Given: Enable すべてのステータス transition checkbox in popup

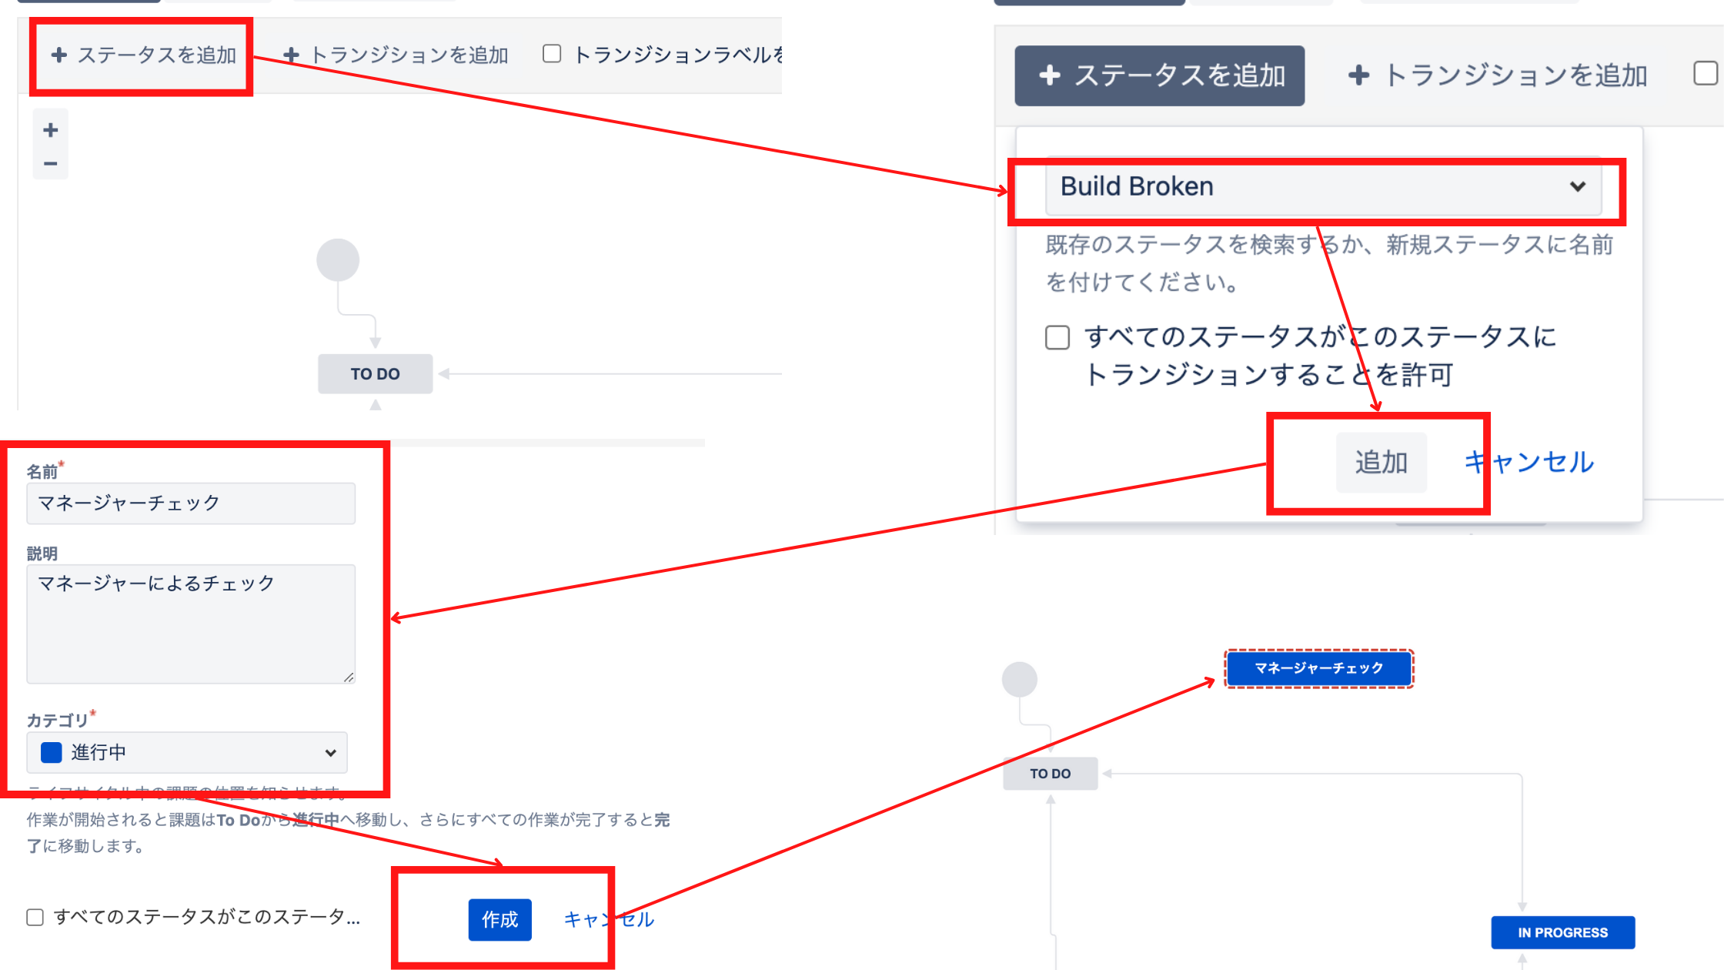Looking at the screenshot, I should pos(1057,337).
